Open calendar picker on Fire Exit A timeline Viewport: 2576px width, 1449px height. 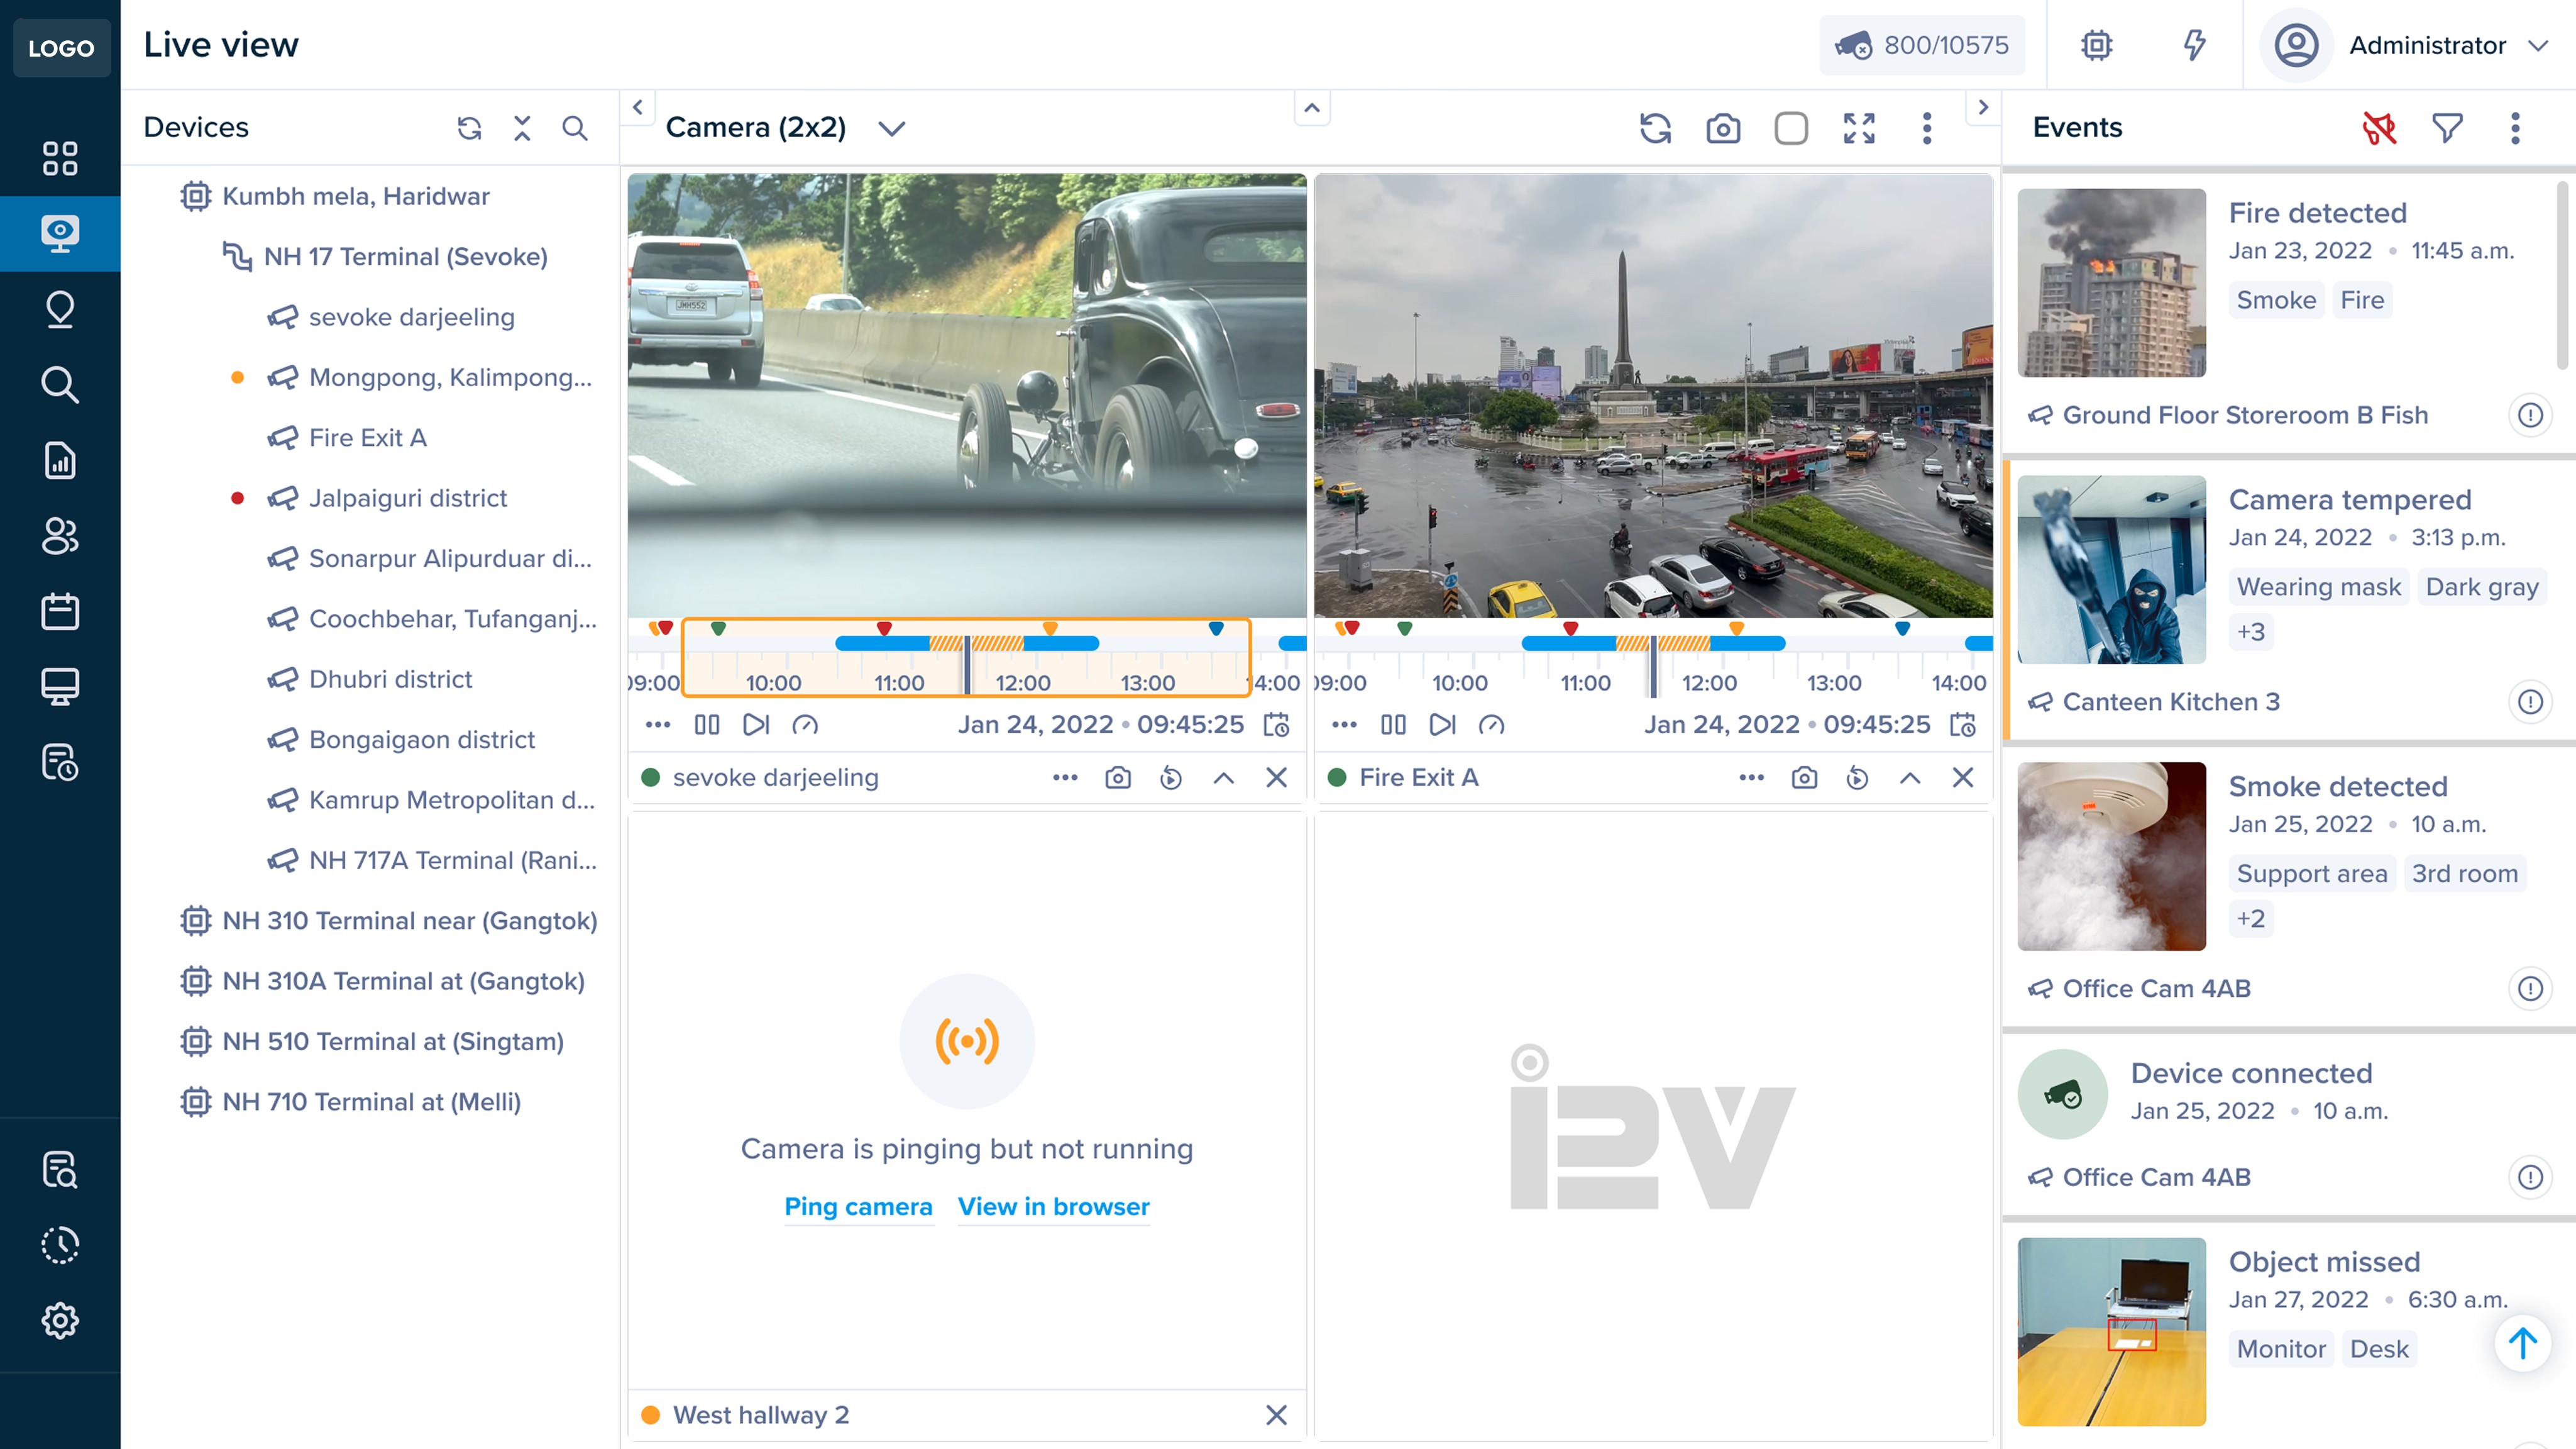(1963, 724)
